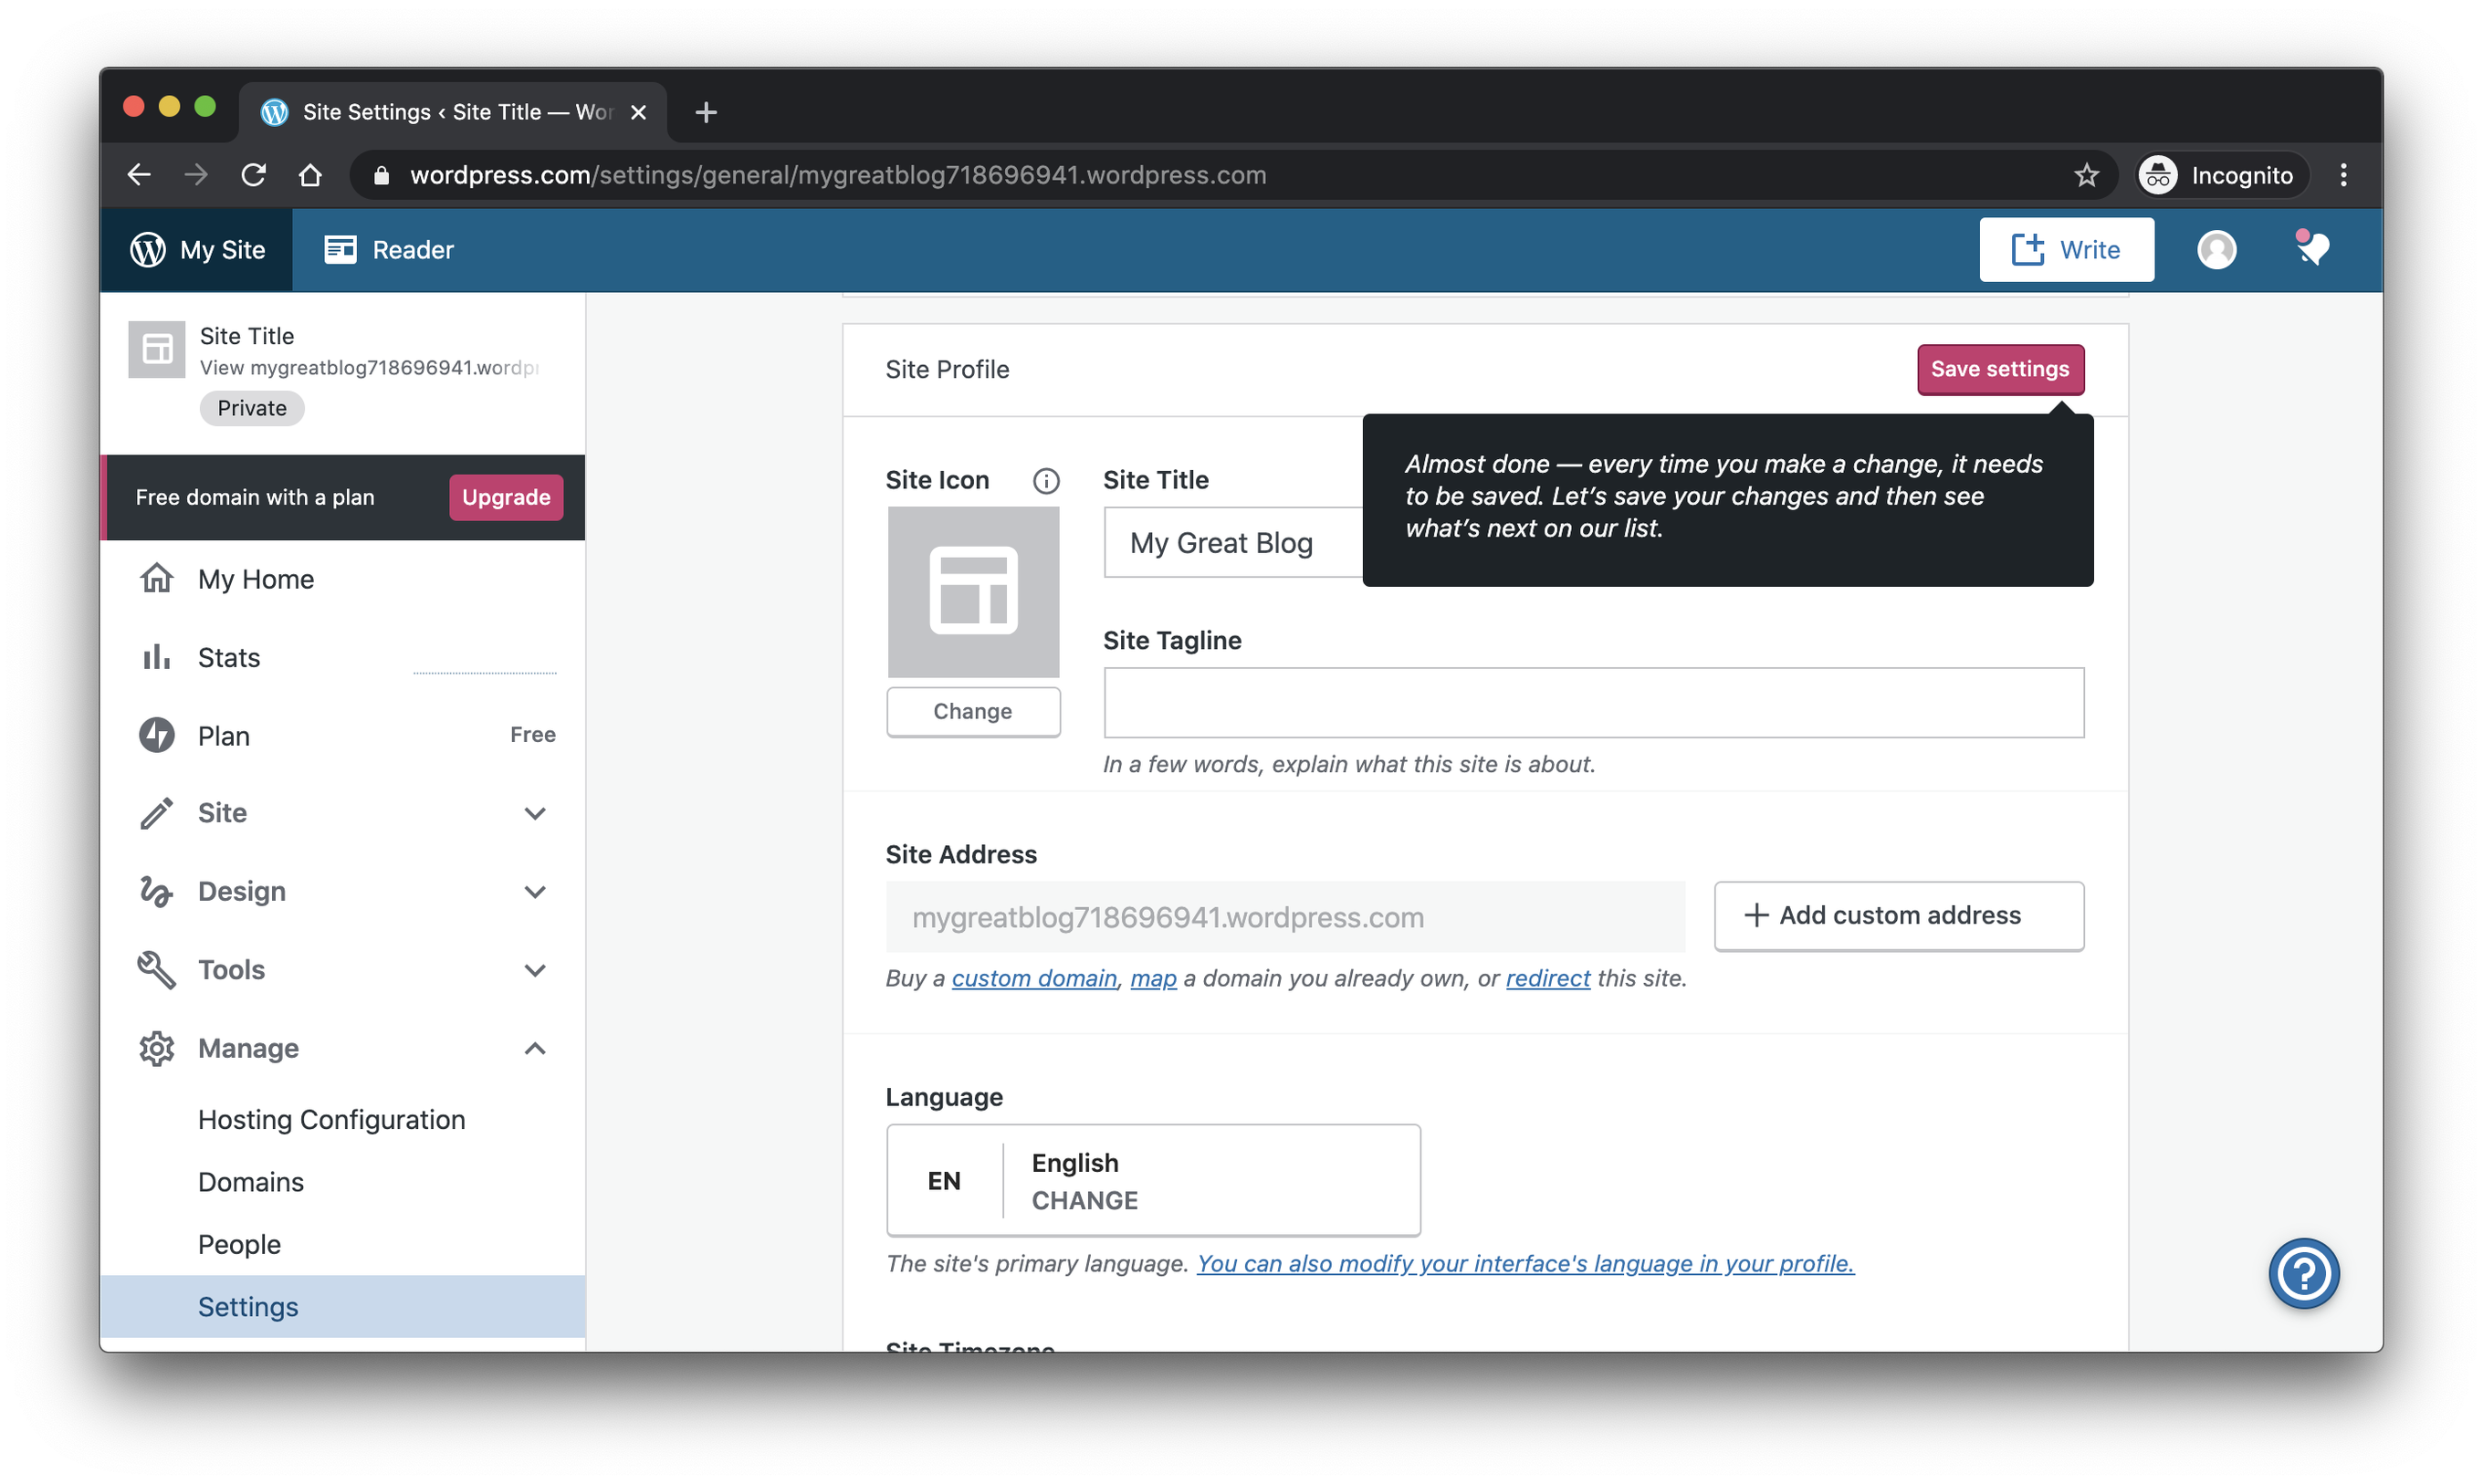Click Save settings button
Screen dimensions: 2483x1484
(2000, 369)
